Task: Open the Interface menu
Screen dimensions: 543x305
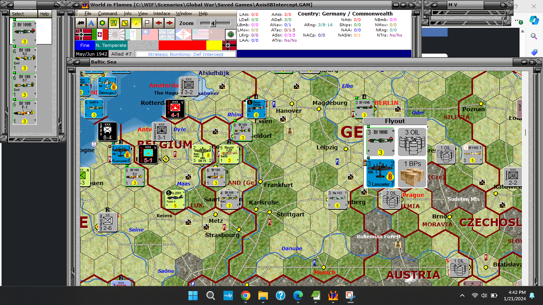Action: click(x=162, y=14)
